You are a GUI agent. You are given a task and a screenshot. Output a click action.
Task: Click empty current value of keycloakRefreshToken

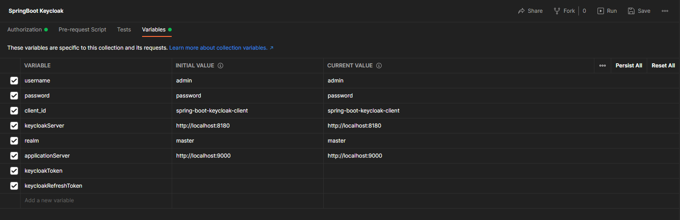501,186
